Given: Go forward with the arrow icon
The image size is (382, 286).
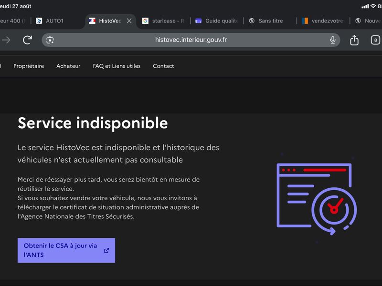Looking at the screenshot, I should (6, 40).
